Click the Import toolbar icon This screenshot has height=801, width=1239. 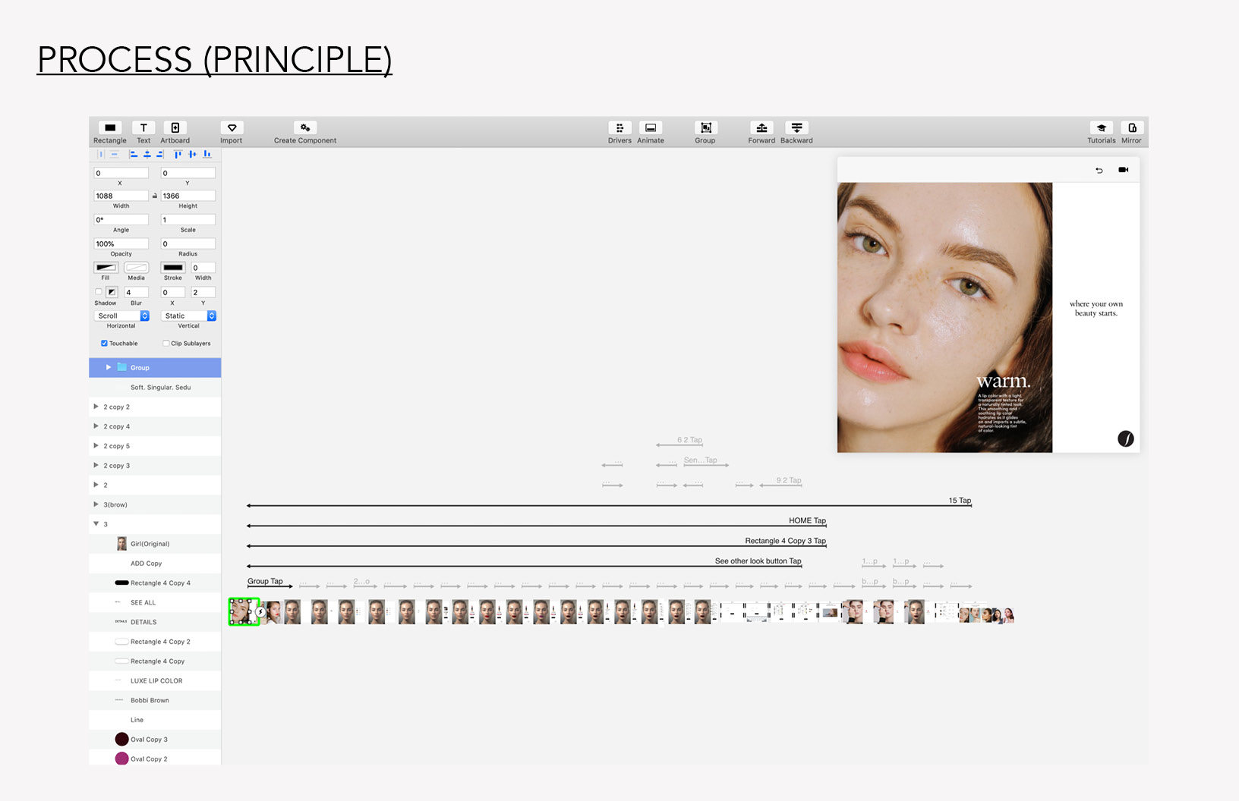232,127
